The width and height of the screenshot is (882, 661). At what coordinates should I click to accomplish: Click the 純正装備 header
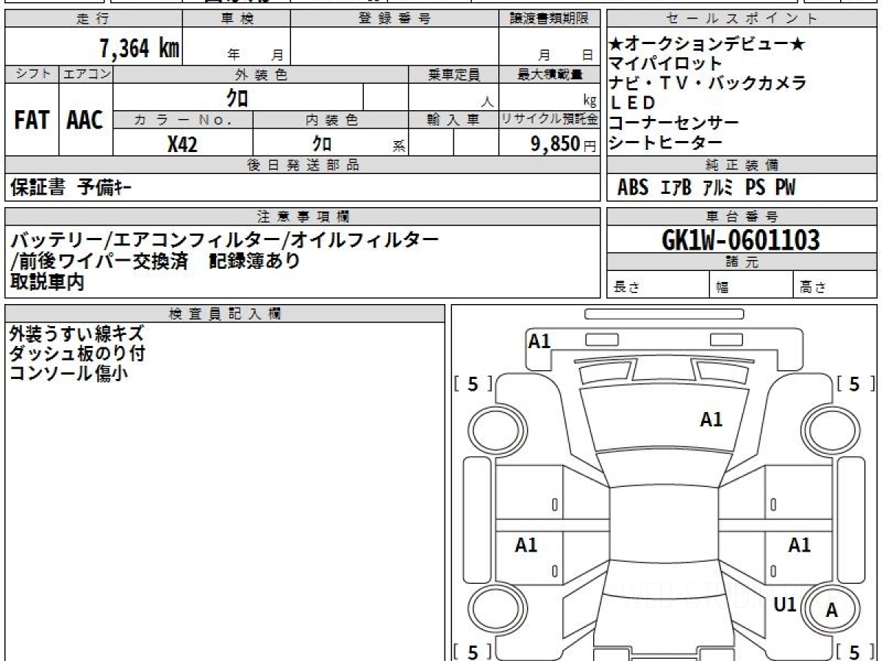click(x=742, y=165)
